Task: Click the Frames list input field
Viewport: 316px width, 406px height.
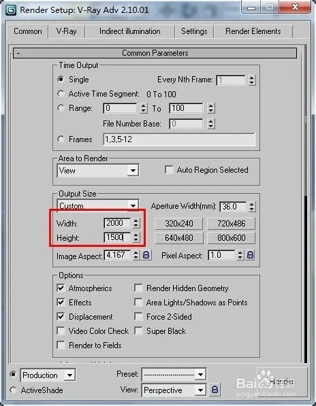Action: point(179,139)
